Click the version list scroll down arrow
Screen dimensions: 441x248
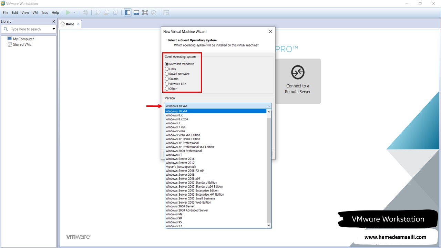pyautogui.click(x=269, y=225)
